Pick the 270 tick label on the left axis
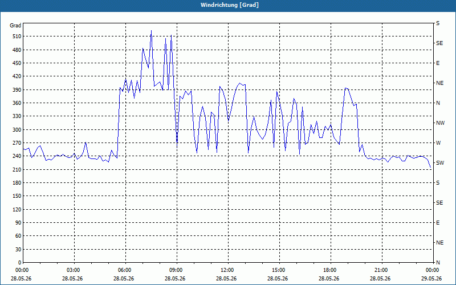Image resolution: width=456 pixels, height=285 pixels. tap(17, 143)
